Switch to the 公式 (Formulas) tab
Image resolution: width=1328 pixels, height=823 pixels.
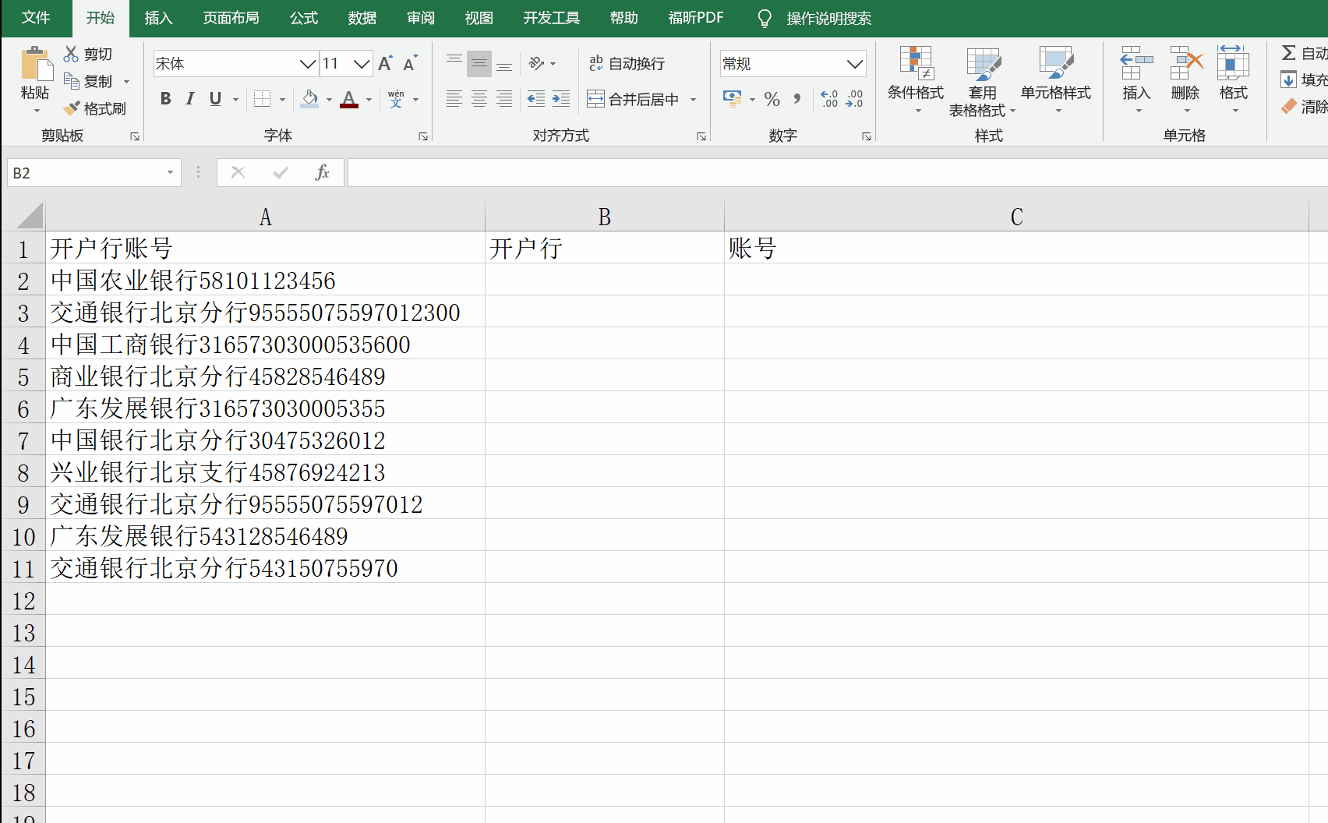(304, 18)
